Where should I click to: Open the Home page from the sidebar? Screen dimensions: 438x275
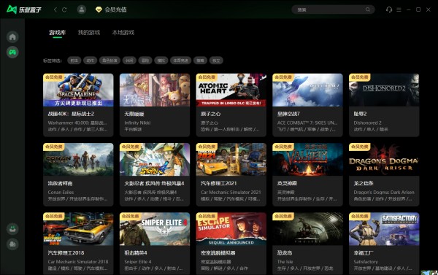click(12, 36)
